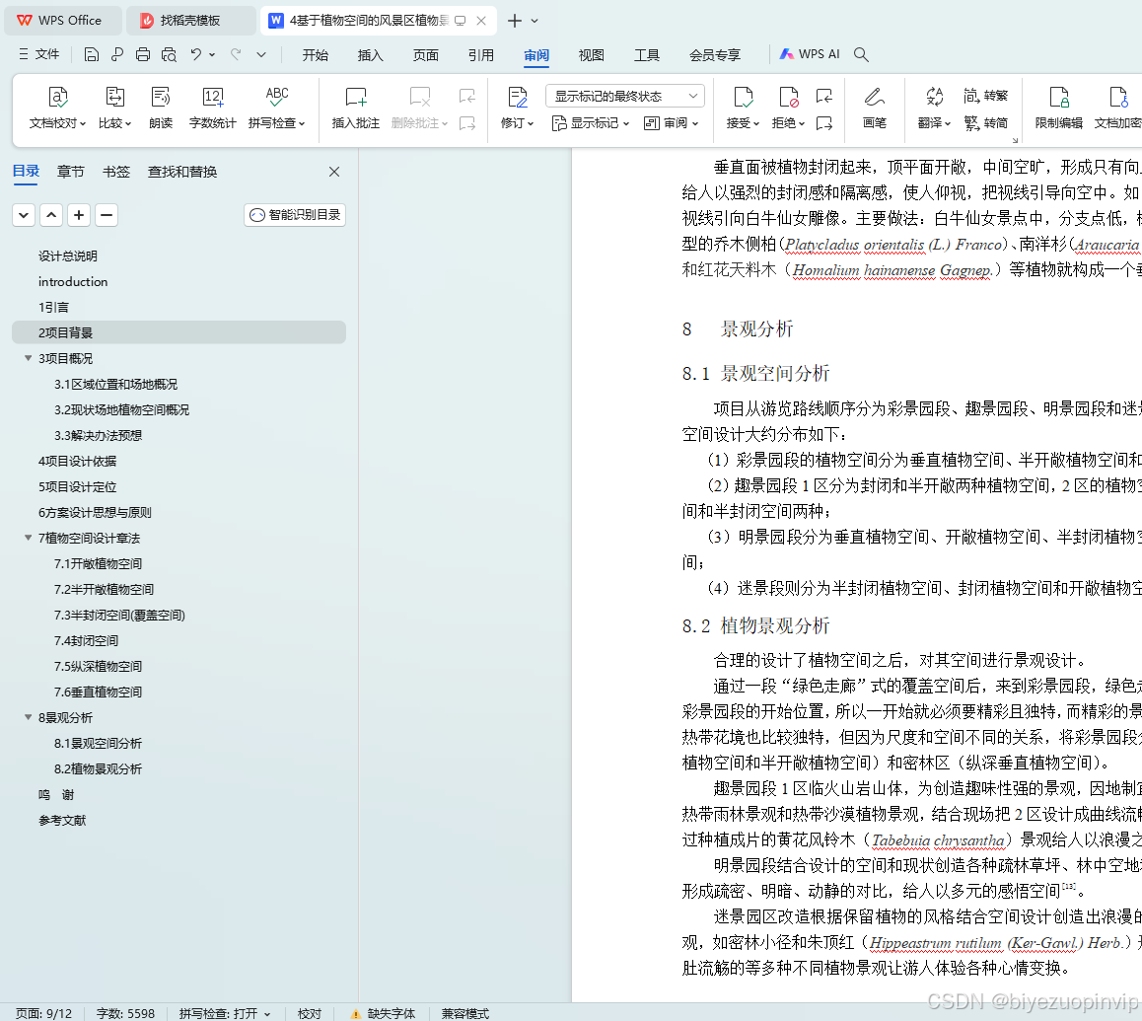Run 拼写检查 spell check
This screenshot has width=1142, height=1021.
point(277,108)
